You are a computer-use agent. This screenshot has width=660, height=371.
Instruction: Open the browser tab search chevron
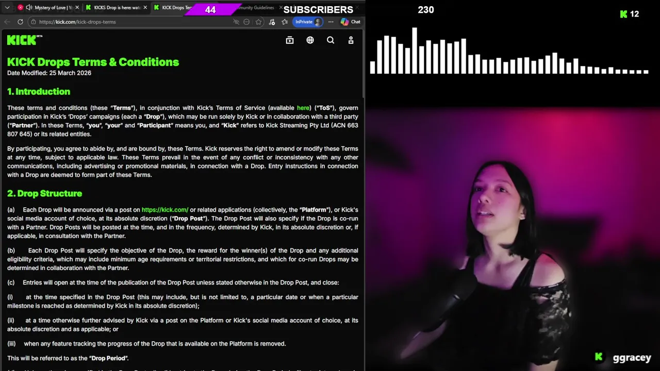pyautogui.click(x=7, y=8)
